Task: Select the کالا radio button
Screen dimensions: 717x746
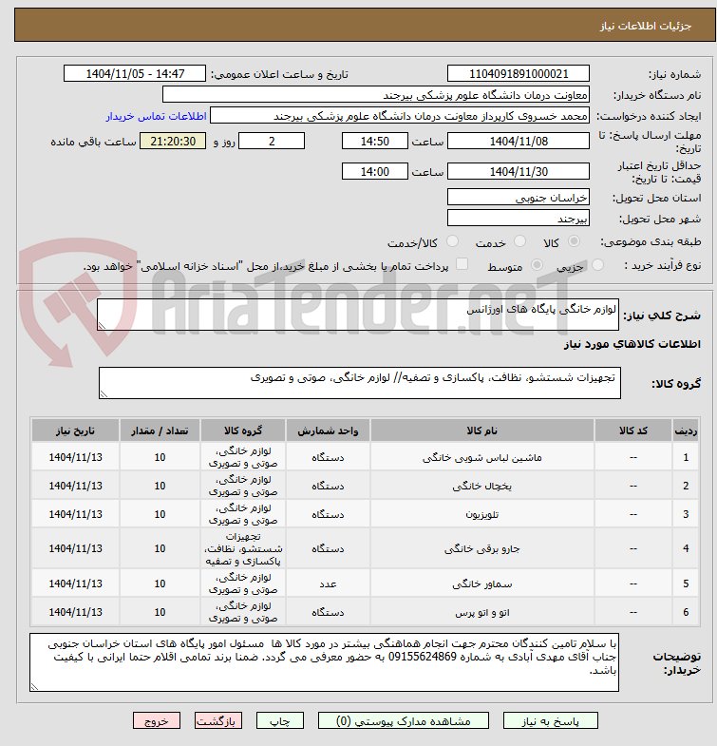Action: tap(574, 241)
